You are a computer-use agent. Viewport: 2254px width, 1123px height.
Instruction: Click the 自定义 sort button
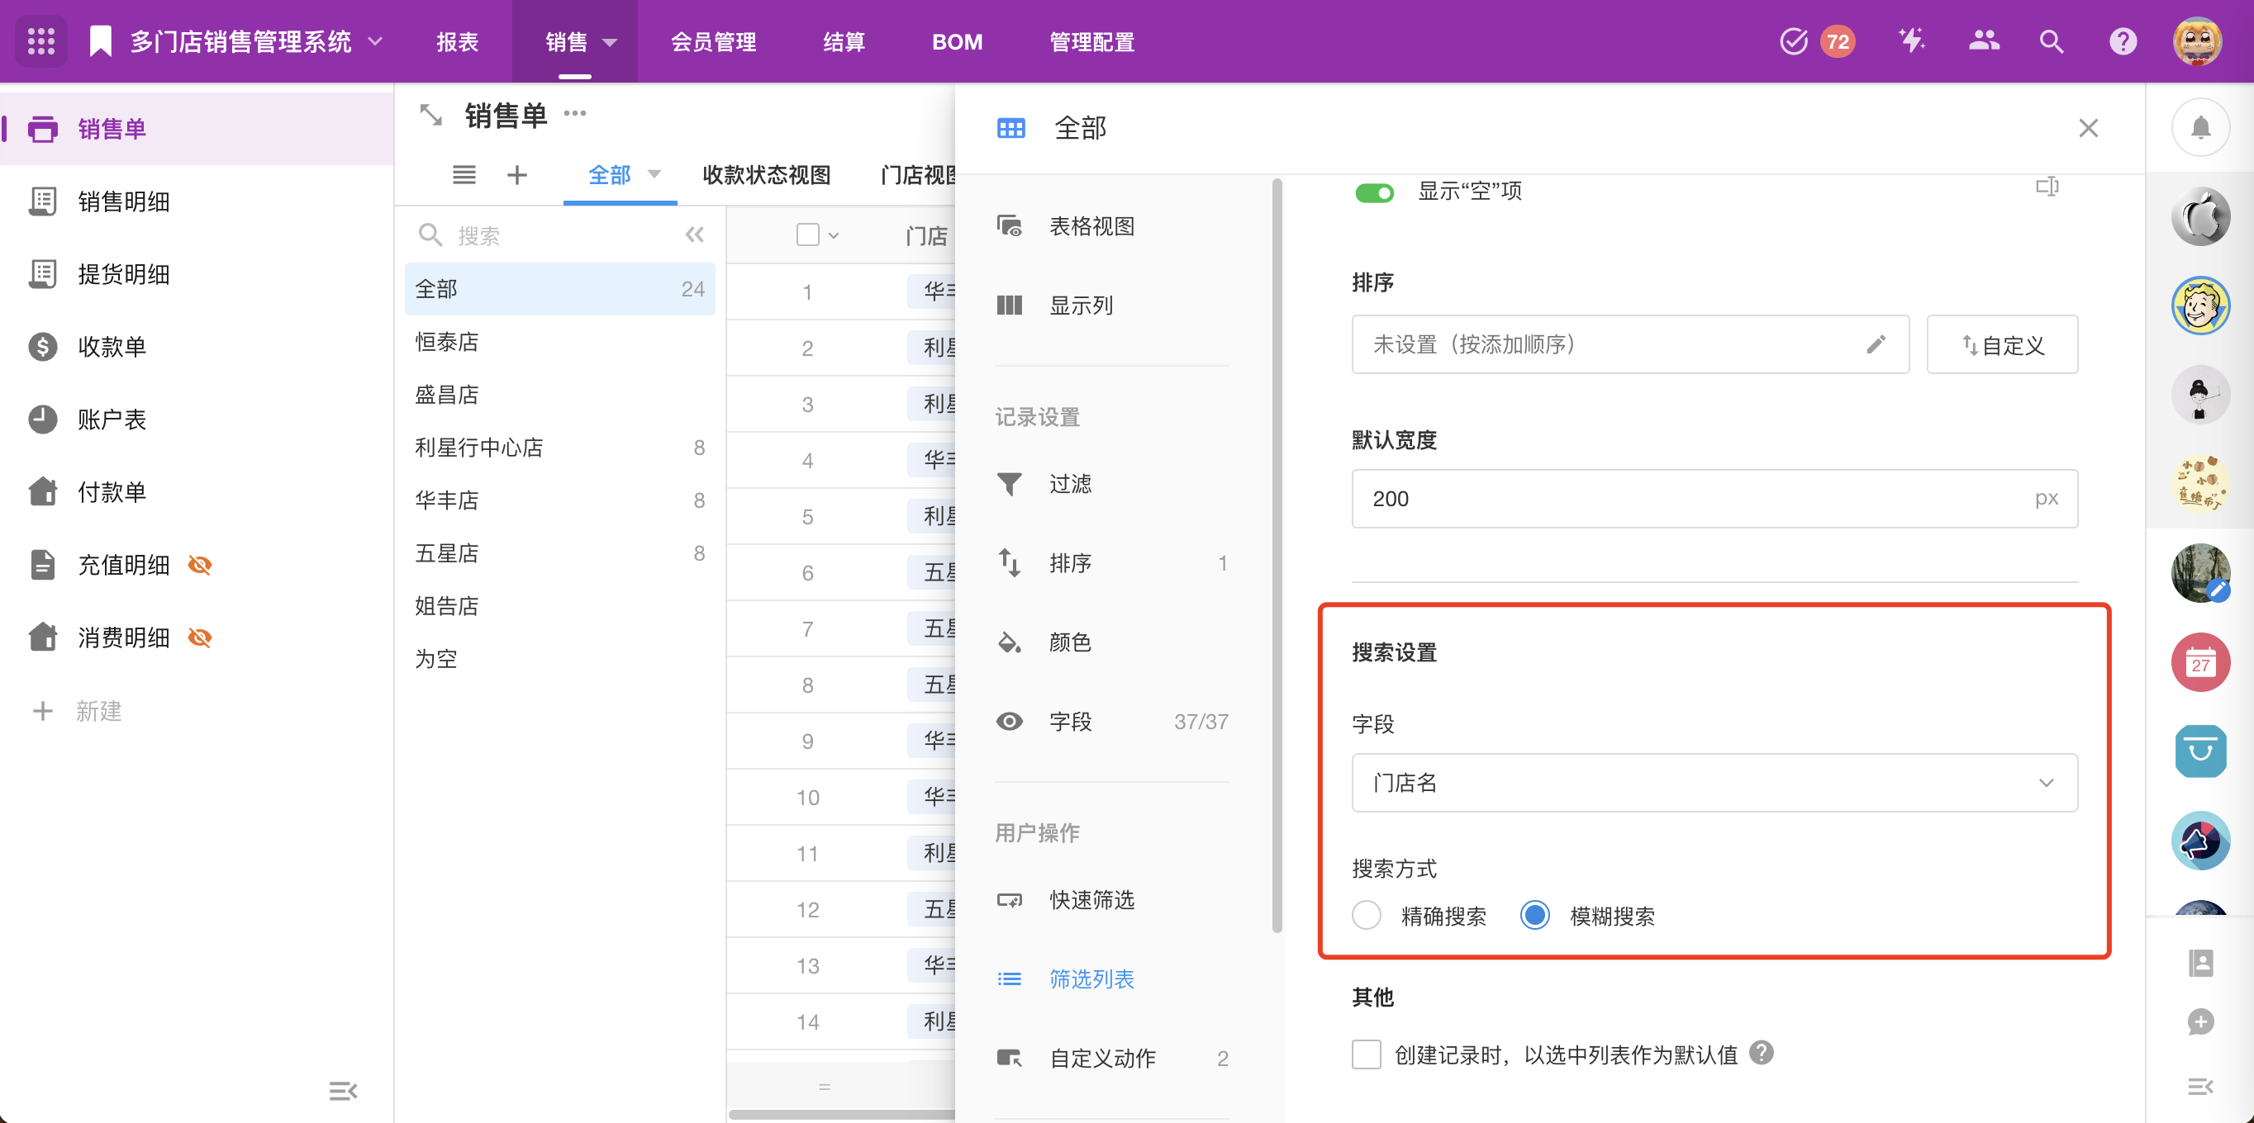[x=2001, y=344]
